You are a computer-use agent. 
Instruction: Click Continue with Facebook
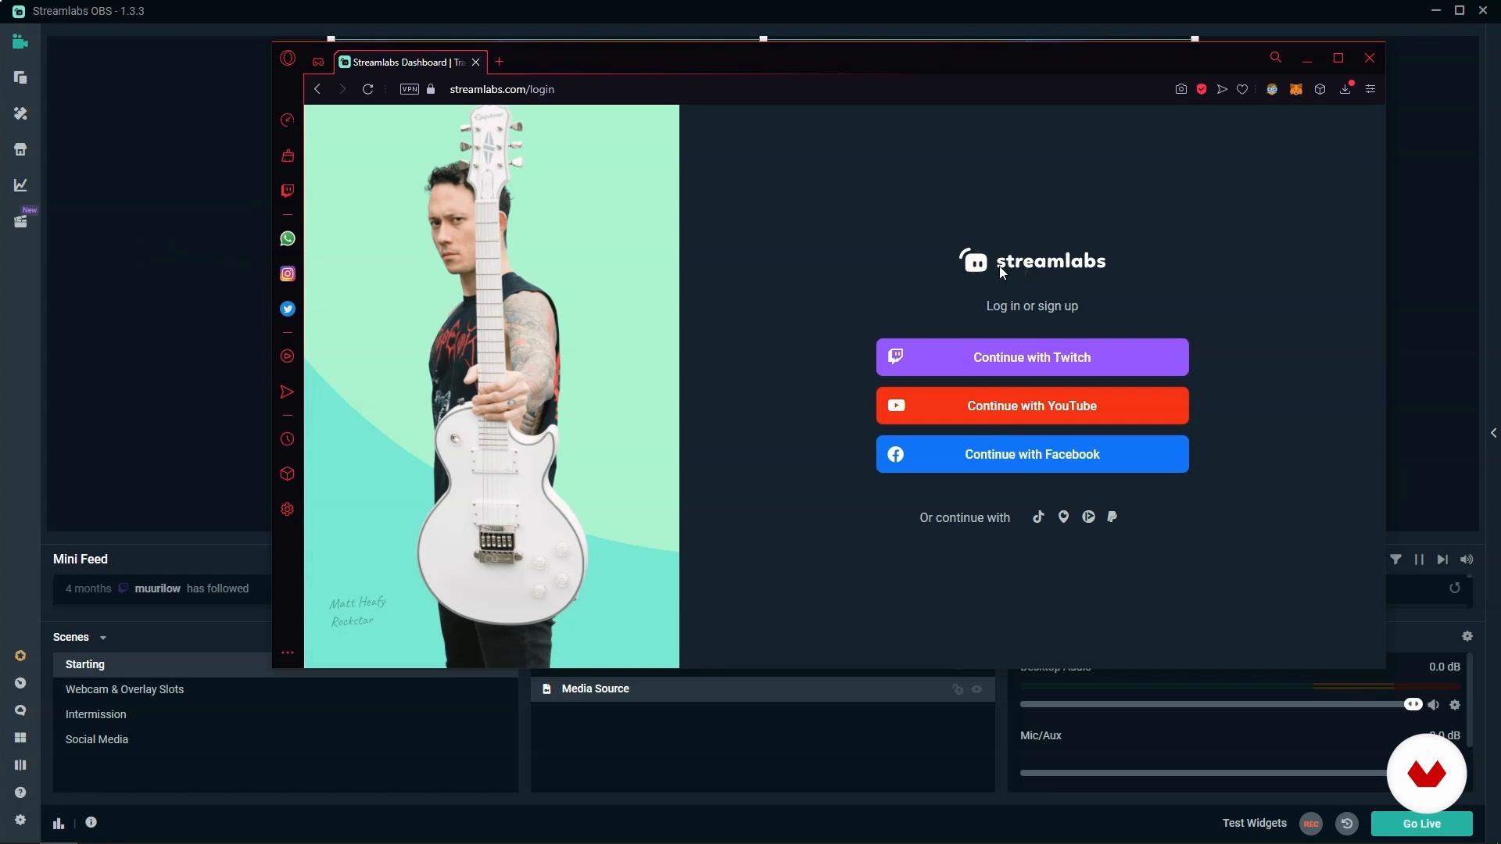pyautogui.click(x=1032, y=454)
